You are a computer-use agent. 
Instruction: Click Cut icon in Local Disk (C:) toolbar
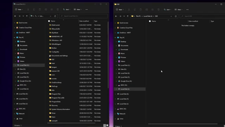(x=28, y=10)
